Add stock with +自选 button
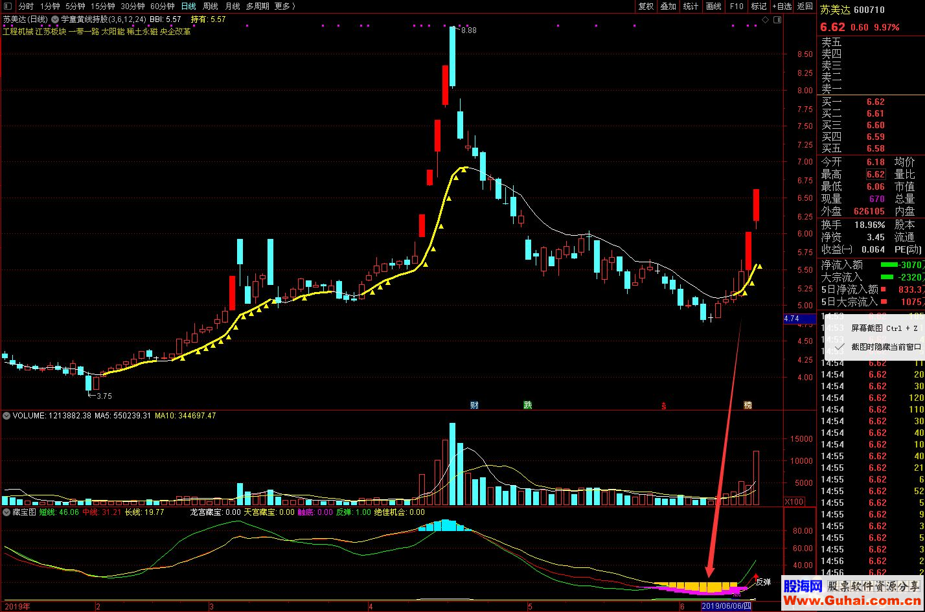Screen dimensions: 925x612 [781, 6]
